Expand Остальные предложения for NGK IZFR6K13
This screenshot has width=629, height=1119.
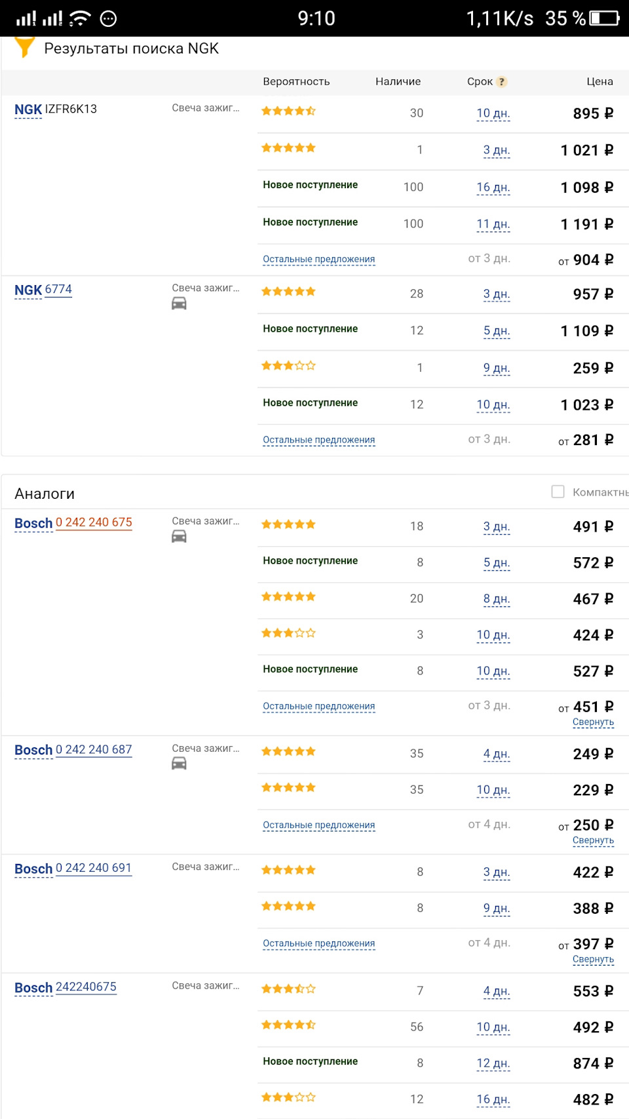(318, 259)
